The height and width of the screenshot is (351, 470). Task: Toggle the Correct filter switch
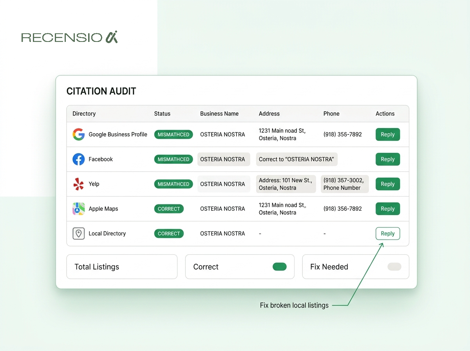point(280,267)
